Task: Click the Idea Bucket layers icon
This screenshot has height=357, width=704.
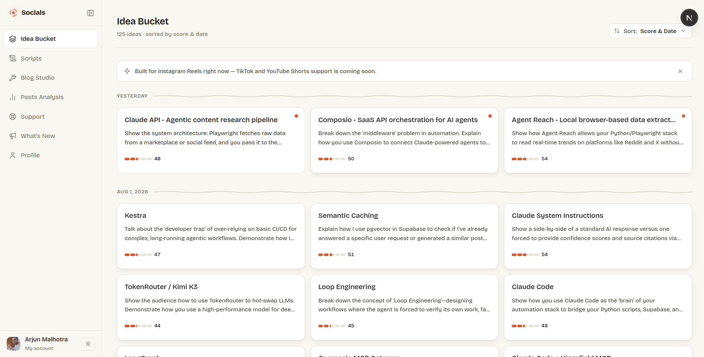Action: pyautogui.click(x=13, y=39)
